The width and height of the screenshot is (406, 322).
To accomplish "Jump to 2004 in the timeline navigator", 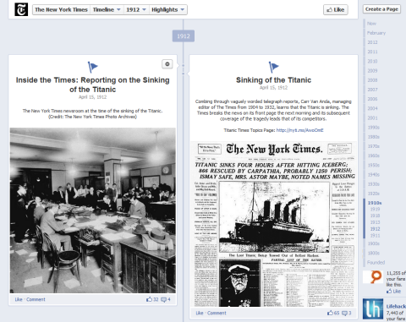I will pyautogui.click(x=372, y=108).
